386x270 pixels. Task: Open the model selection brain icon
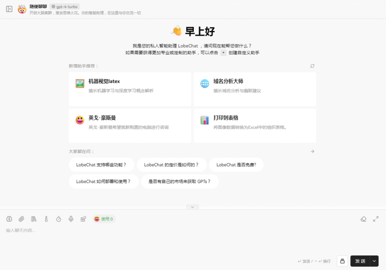9,219
